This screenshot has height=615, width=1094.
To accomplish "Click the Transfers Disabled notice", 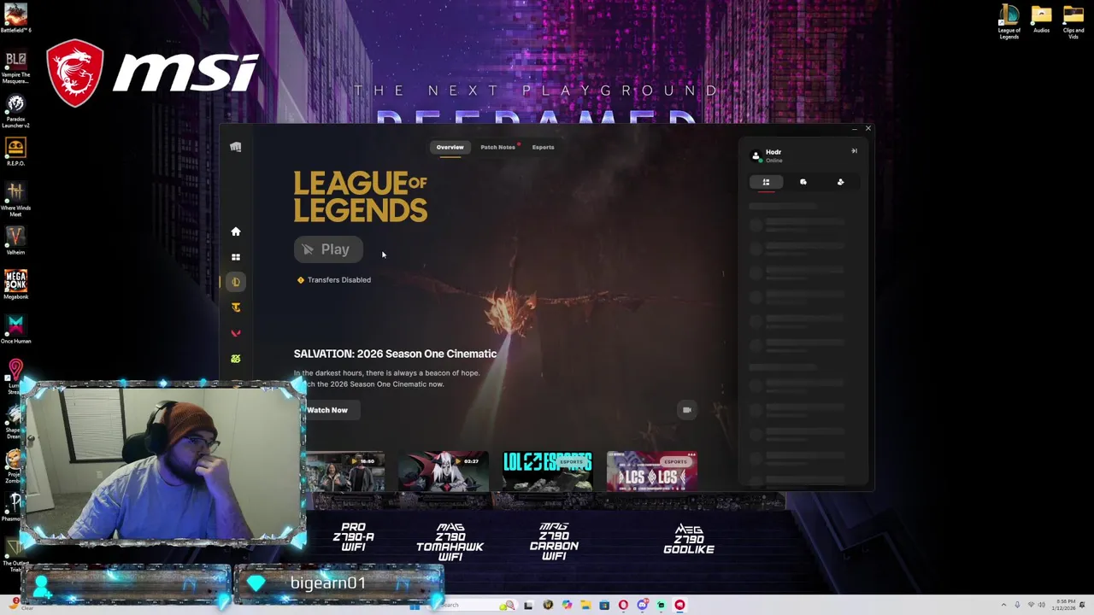I will point(333,279).
